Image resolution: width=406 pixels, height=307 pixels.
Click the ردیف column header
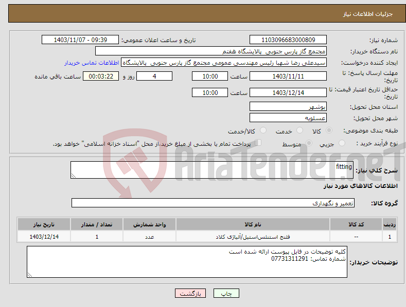pos(390,224)
